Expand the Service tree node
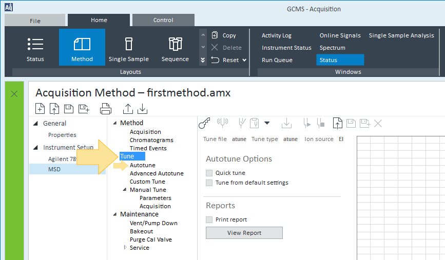The image size is (445, 260). (125, 248)
